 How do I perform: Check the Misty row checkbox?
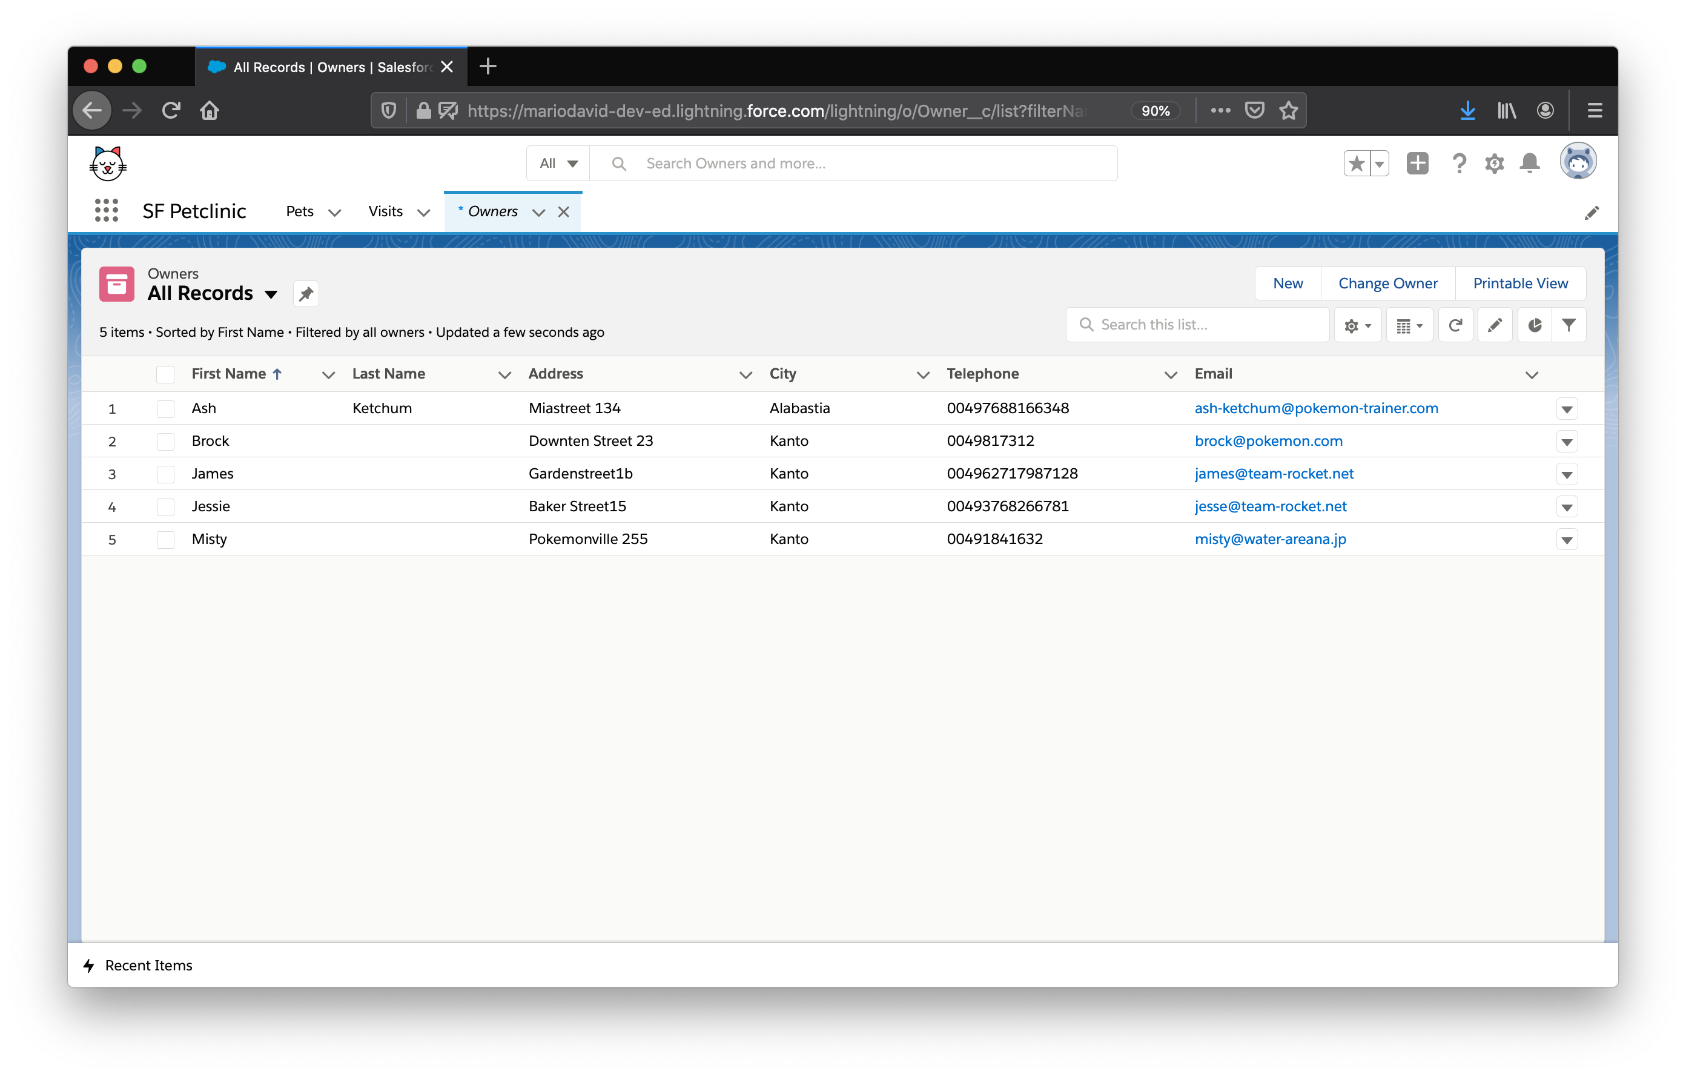point(165,540)
